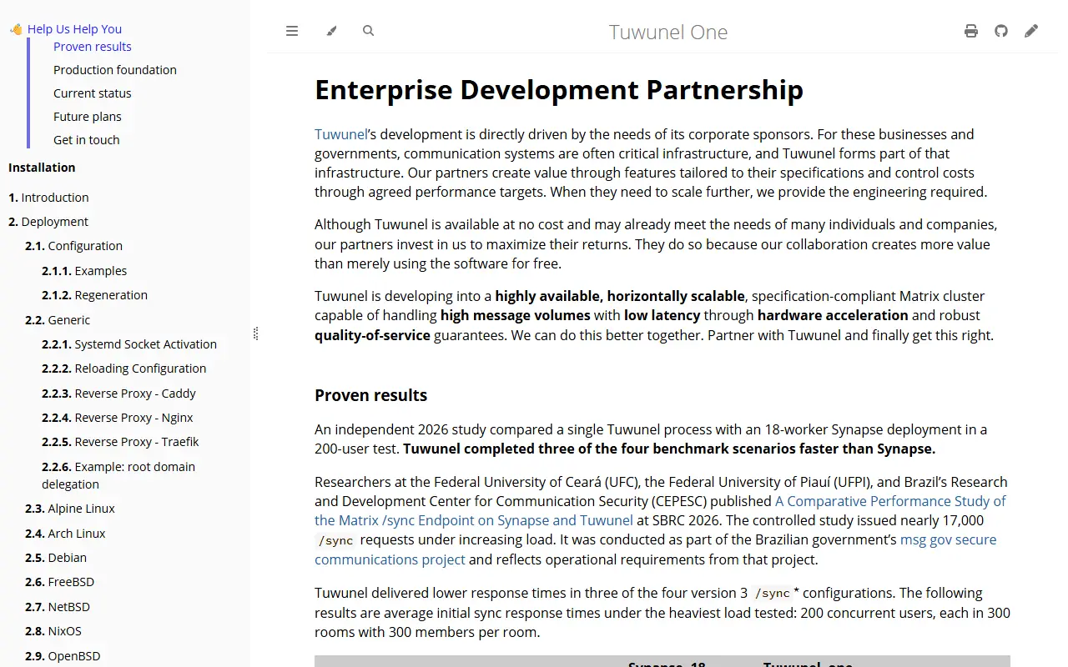1068x667 pixels.
Task: Open section 2.5. Debian
Action: [56, 558]
